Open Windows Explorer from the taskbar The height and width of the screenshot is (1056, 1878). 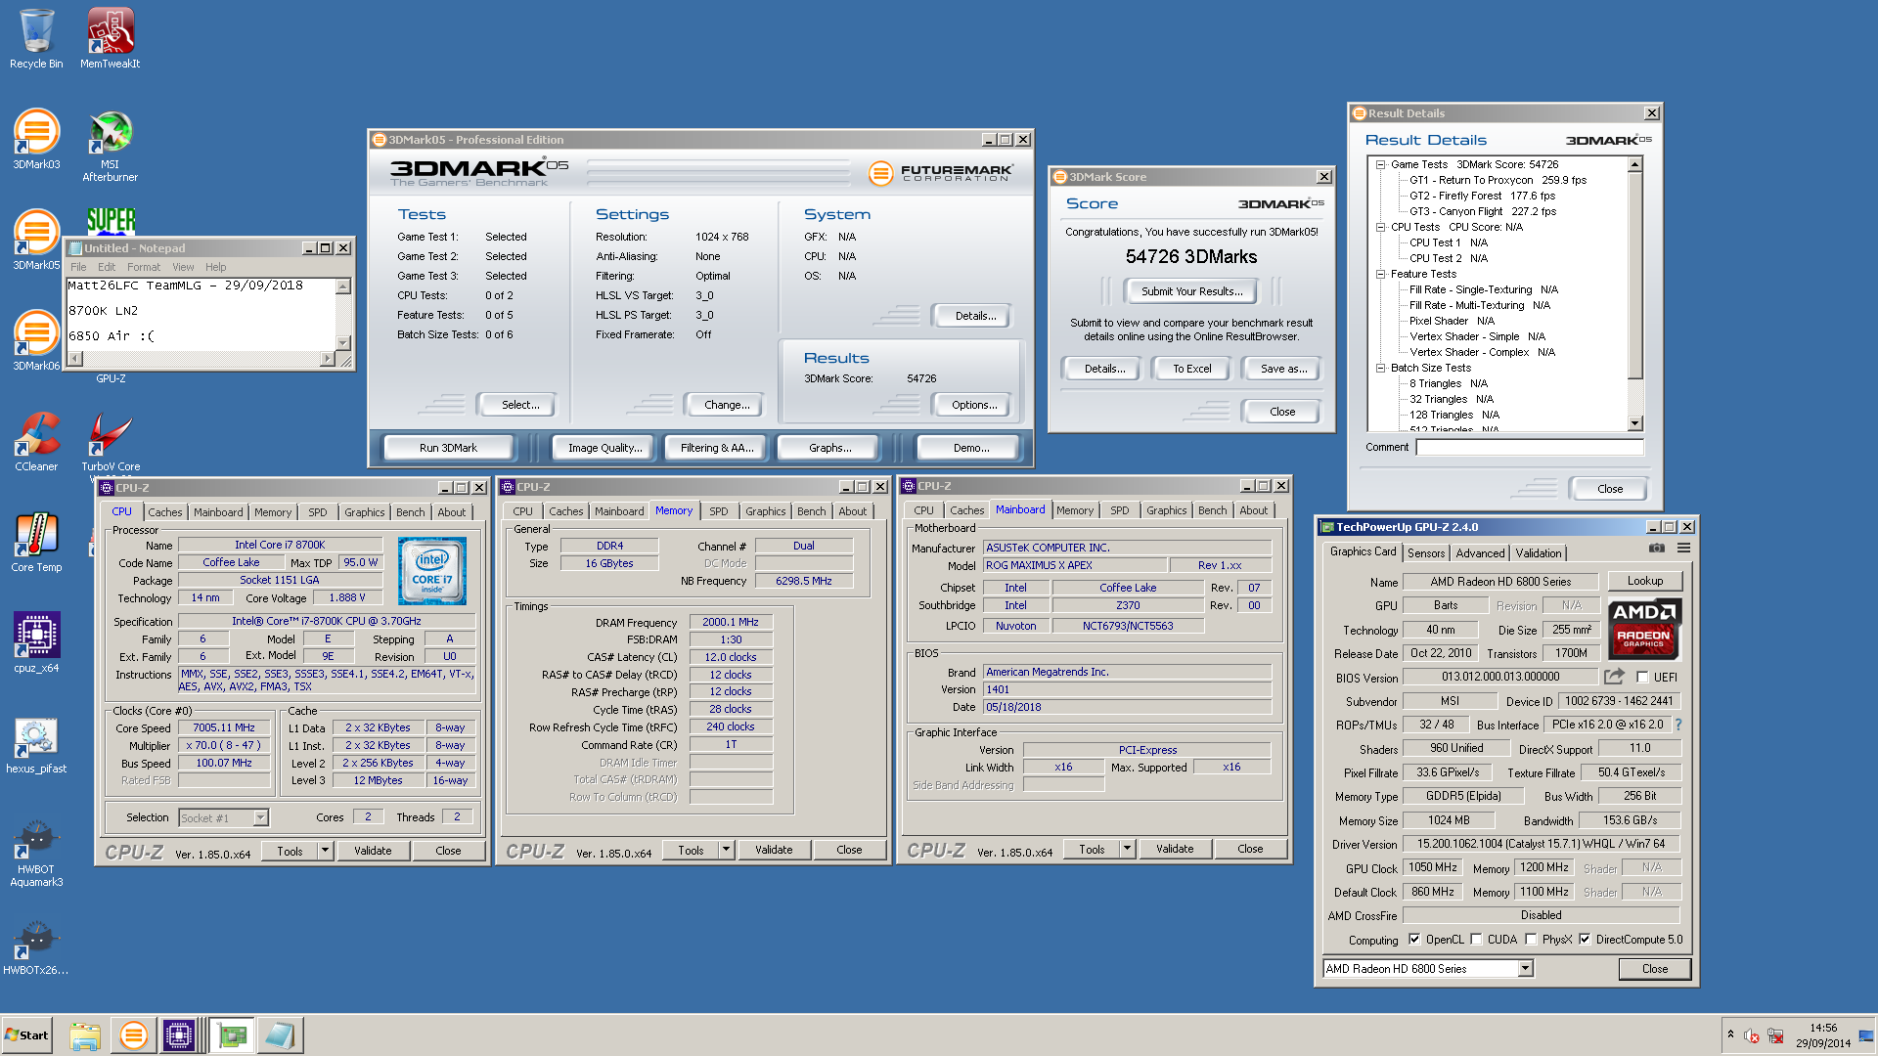click(x=85, y=1035)
